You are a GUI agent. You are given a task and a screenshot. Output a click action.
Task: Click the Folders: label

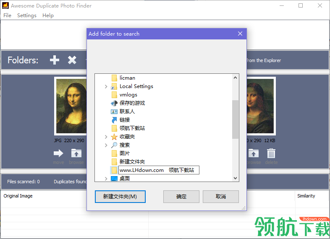(23, 60)
